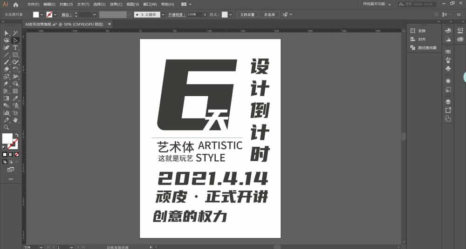Select the Gradient tool
This screenshot has width=466, height=249.
[x=7, y=98]
